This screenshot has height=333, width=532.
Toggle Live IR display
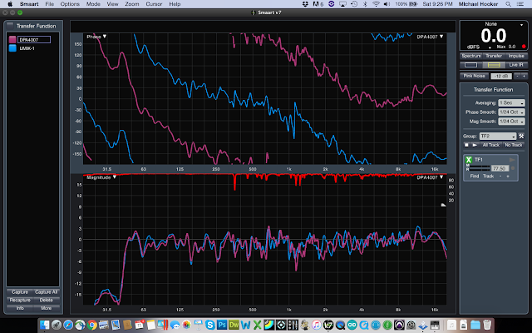(x=515, y=65)
